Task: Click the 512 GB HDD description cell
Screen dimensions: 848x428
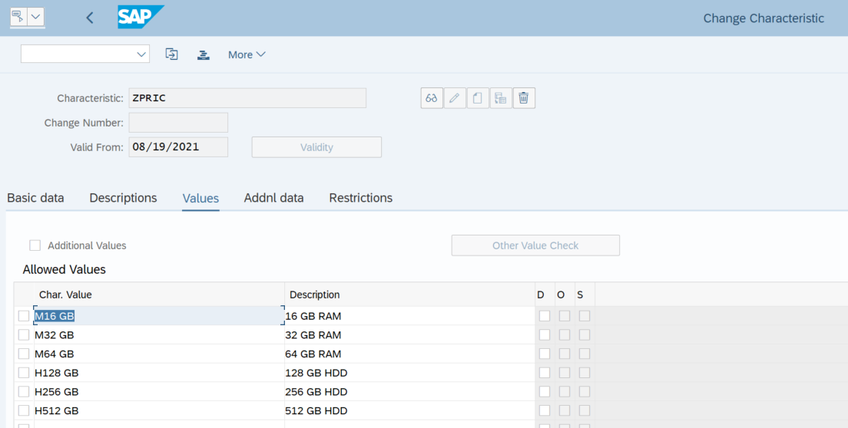Action: pyautogui.click(x=409, y=410)
